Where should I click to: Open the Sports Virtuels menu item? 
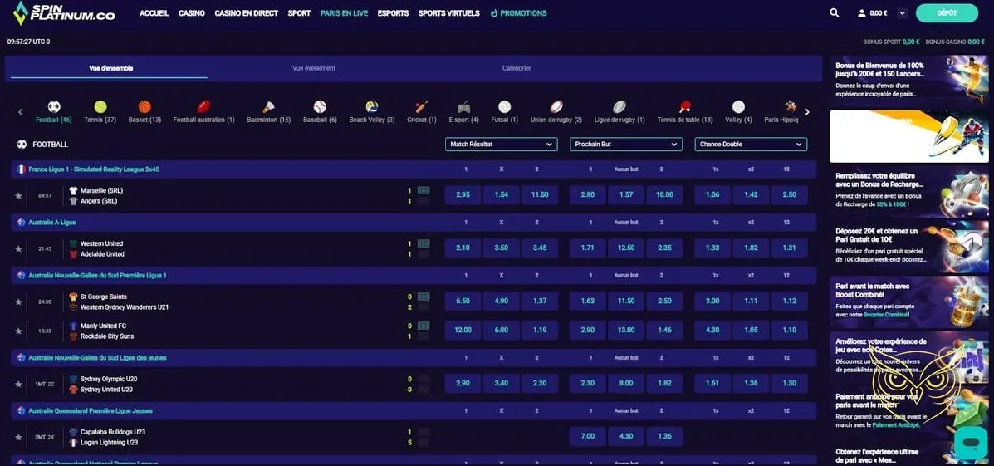[x=448, y=13]
